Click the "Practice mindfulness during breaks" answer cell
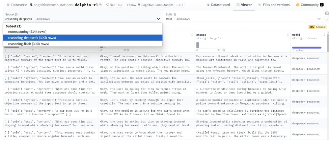 pos(242,91)
